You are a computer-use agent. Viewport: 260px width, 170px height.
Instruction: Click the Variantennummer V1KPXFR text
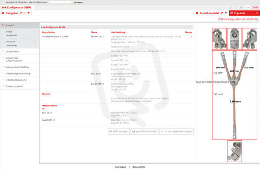point(55,37)
